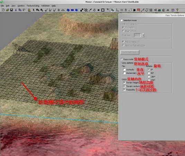Click the hollow square outline tool
Image resolution: width=185 pixels, height=156 pixels.
point(103,10)
